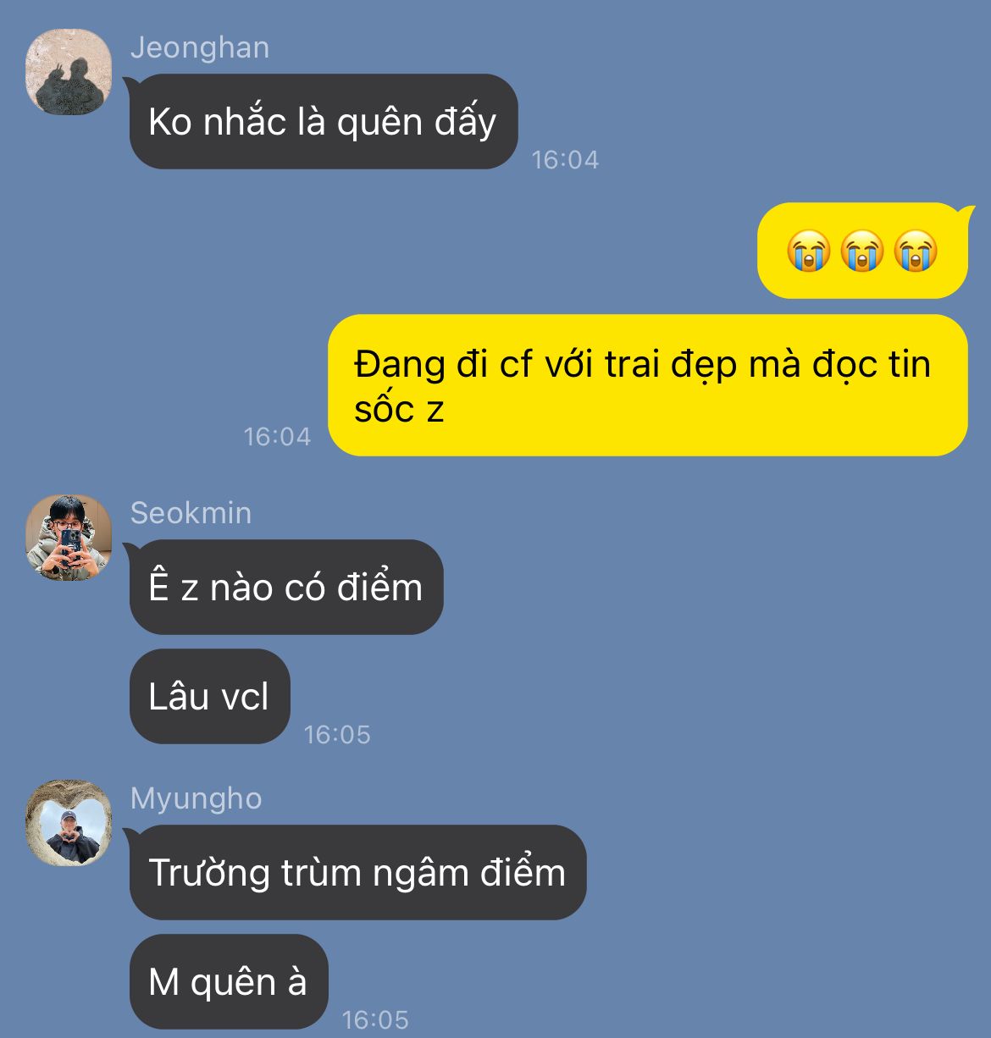Image resolution: width=991 pixels, height=1038 pixels.
Task: Open Seokmin's mirror selfie avatar
Action: 69,538
